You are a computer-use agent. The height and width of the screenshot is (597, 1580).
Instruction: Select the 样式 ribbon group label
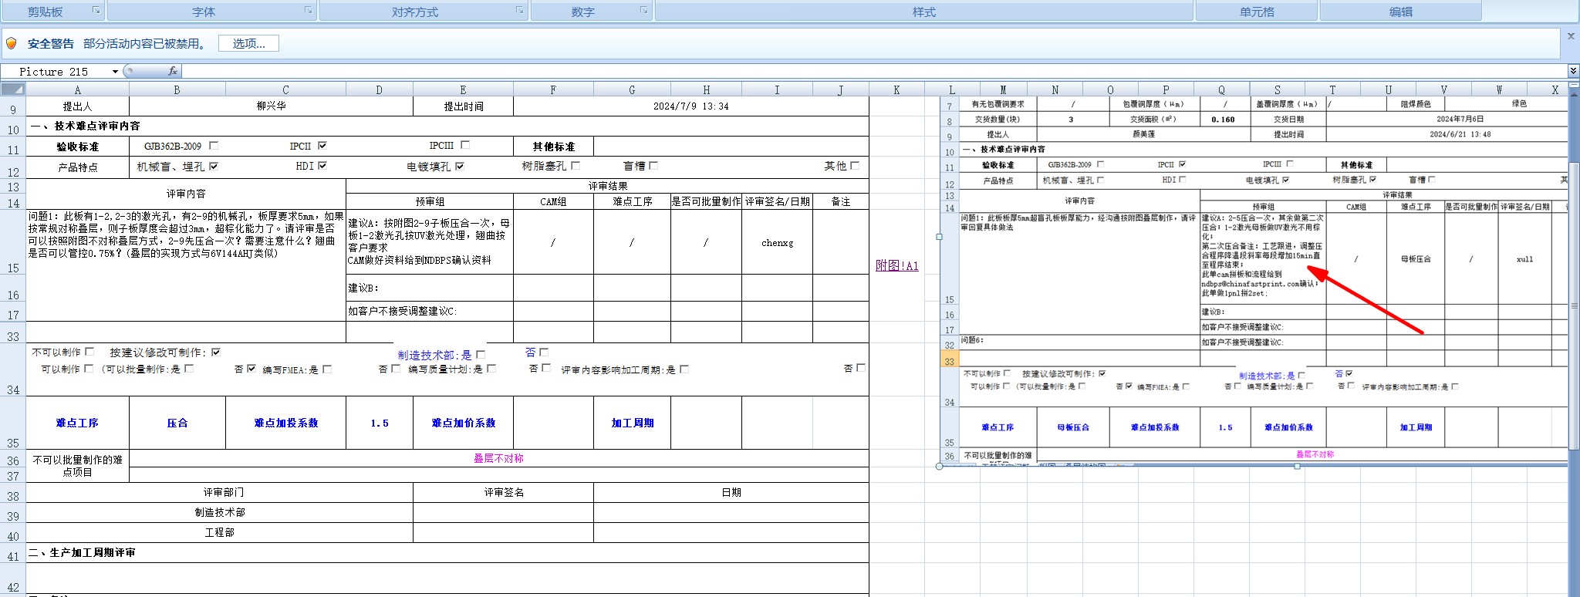[x=923, y=12]
